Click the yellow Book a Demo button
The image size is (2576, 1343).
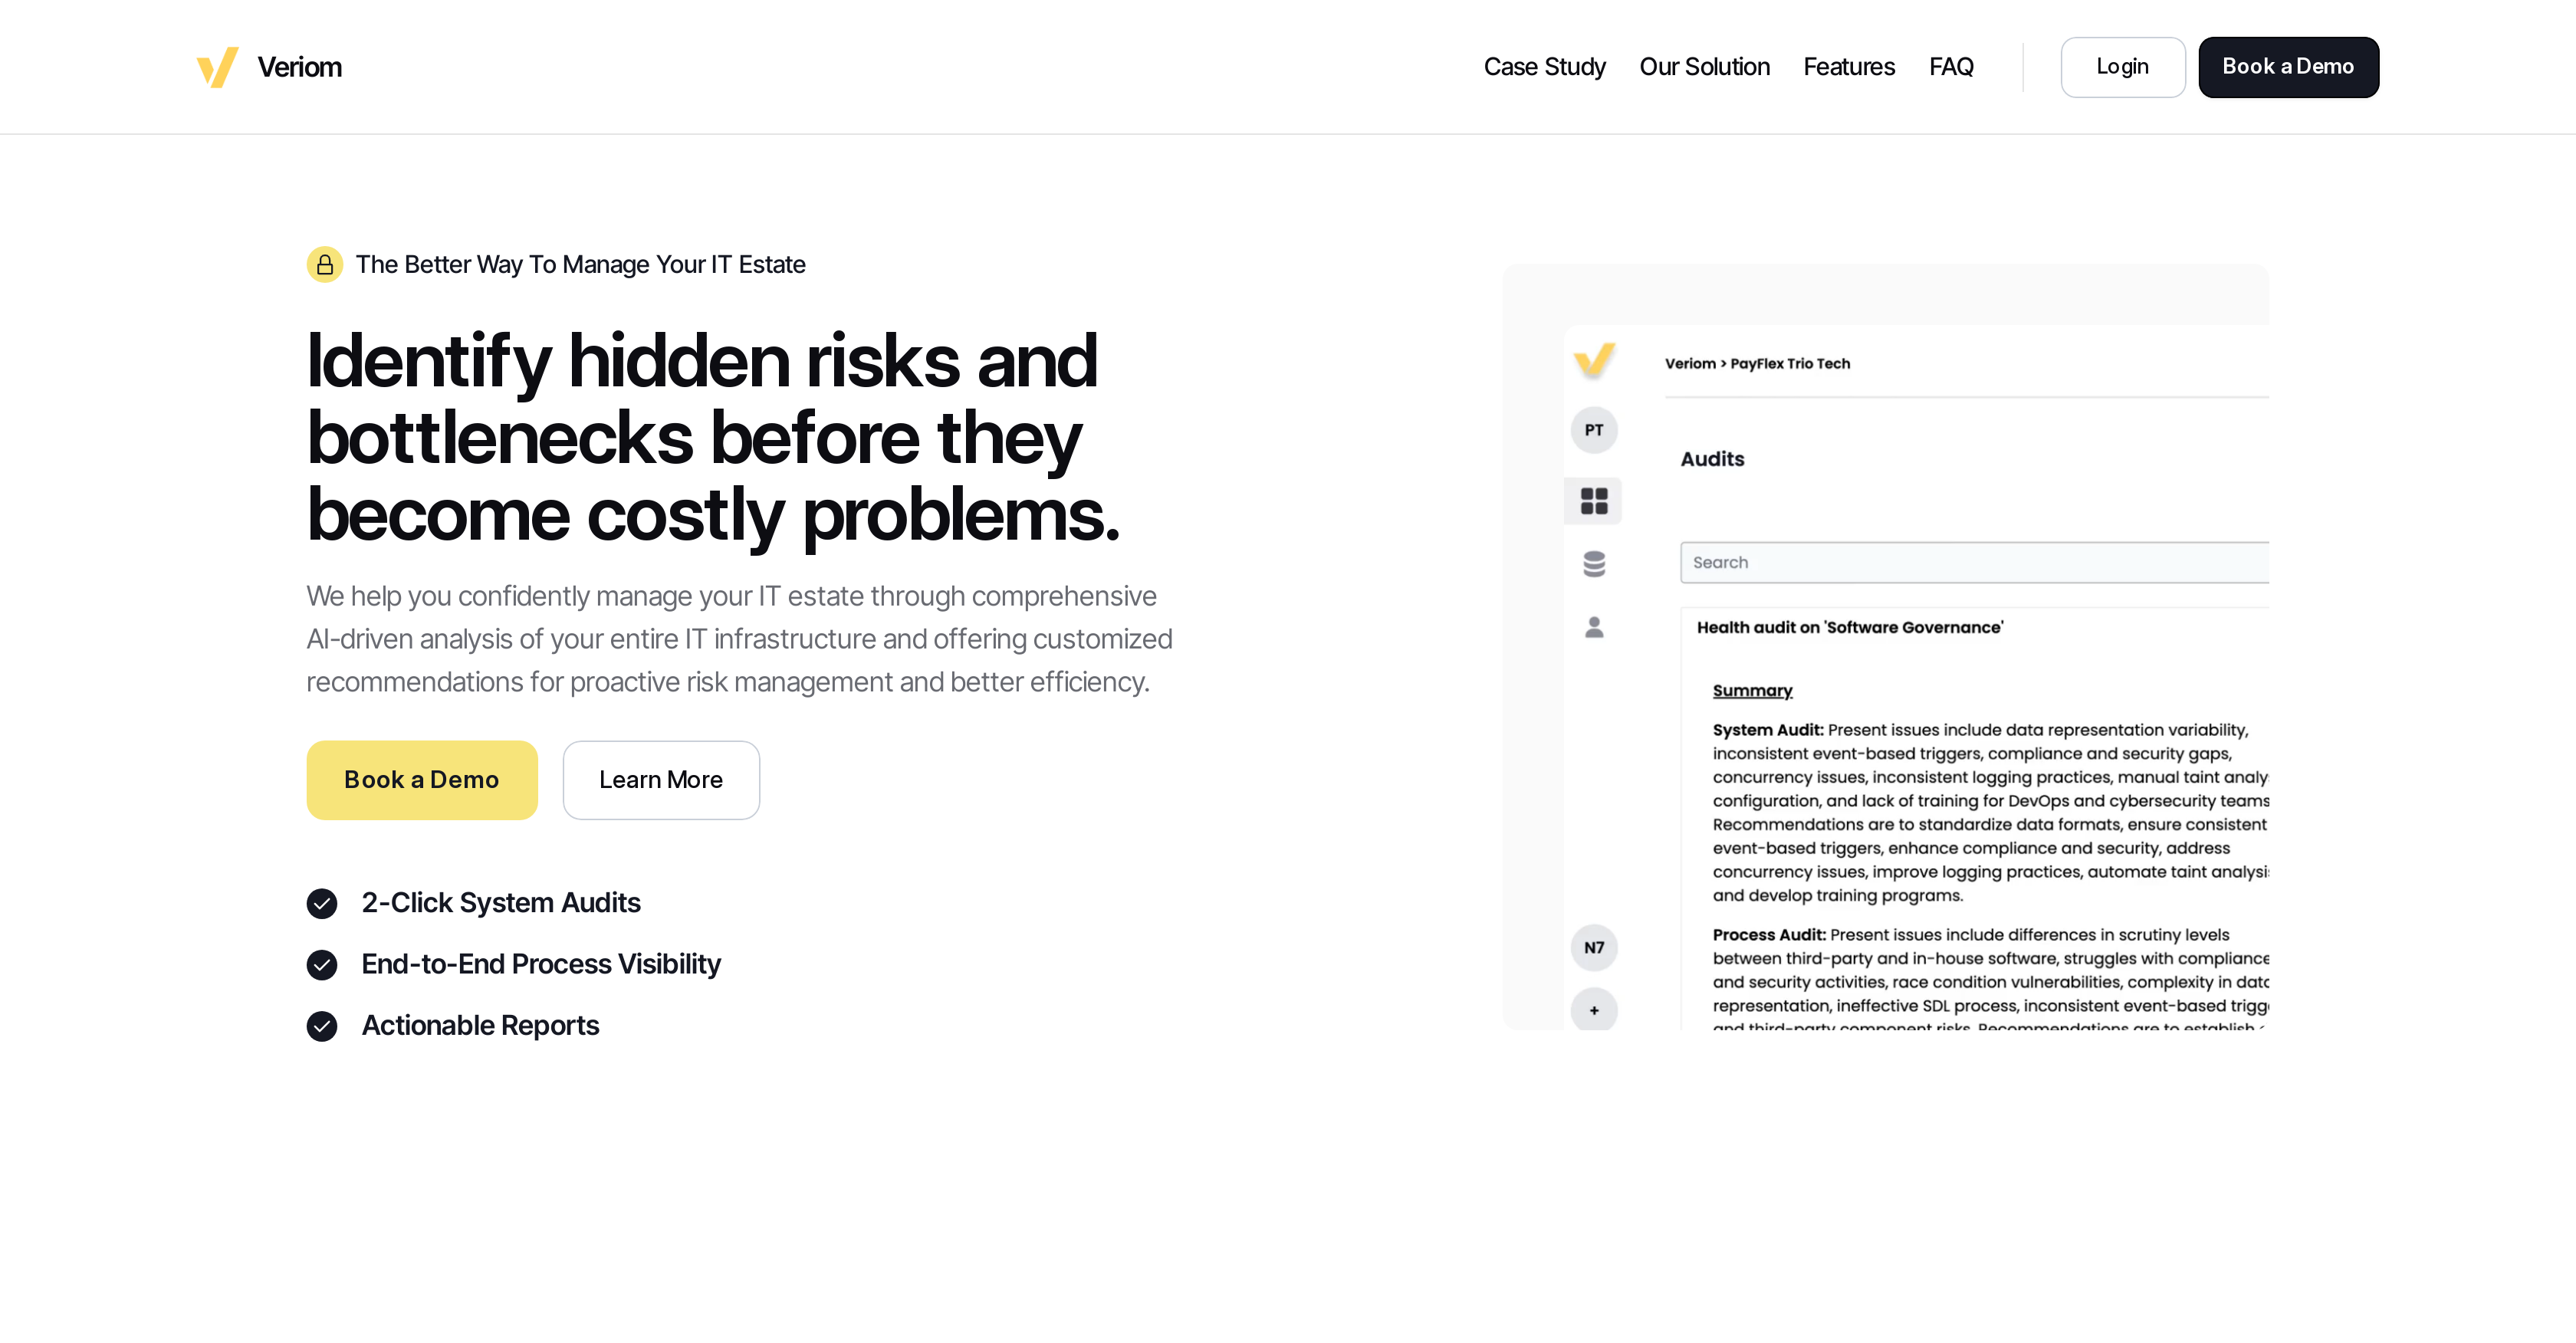422,780
